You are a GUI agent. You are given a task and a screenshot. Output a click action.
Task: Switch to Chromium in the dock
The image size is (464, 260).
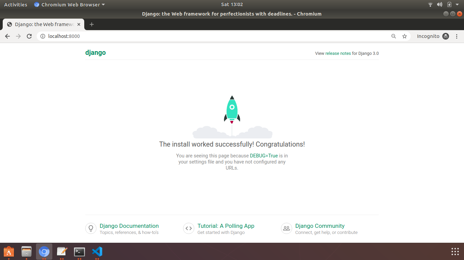[x=44, y=252]
